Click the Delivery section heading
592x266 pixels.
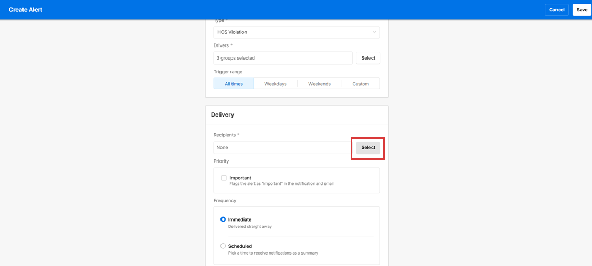click(x=223, y=114)
